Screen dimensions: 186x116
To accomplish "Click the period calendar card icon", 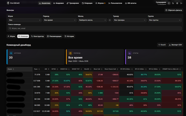I will coord(70,53).
